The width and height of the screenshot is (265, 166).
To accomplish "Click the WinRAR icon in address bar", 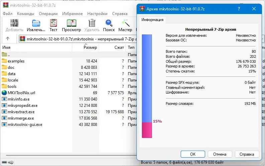I will click(x=22, y=39).
